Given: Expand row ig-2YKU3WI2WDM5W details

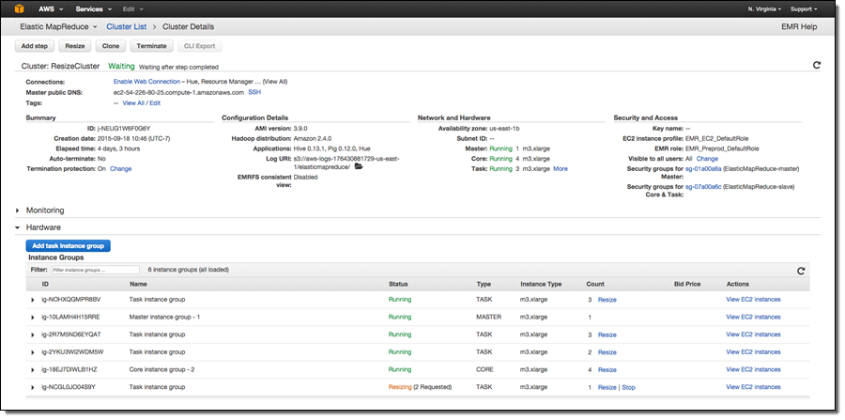Looking at the screenshot, I should point(33,352).
